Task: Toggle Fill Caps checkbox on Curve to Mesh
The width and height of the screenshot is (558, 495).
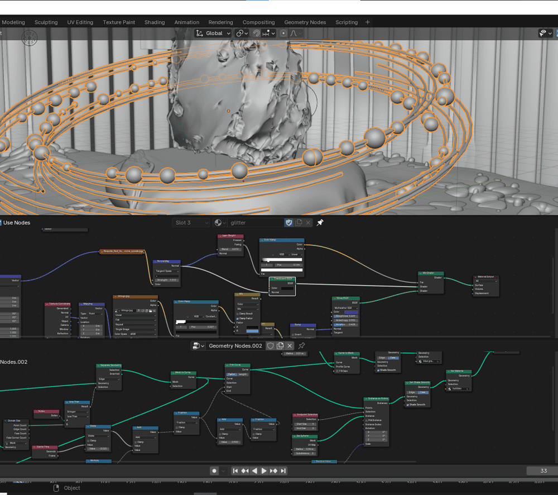Action: [x=336, y=371]
